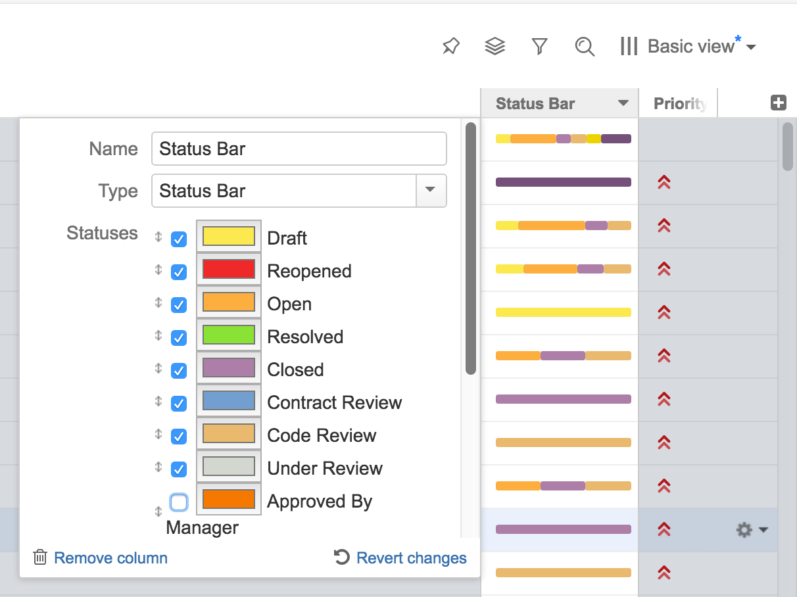Enable the Approved By Manager status checkbox
The image size is (797, 597).
pos(179,502)
